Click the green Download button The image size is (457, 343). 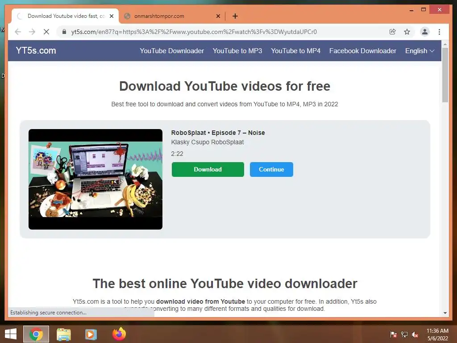click(x=208, y=169)
